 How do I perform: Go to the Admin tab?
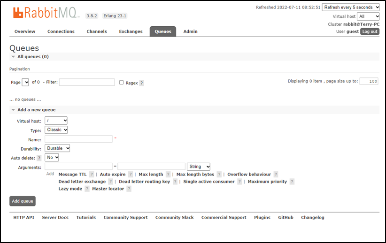(x=190, y=31)
